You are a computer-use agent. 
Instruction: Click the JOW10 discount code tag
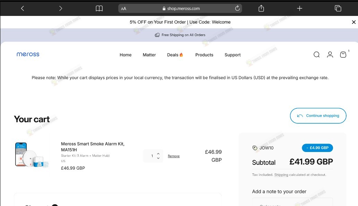[x=263, y=148]
